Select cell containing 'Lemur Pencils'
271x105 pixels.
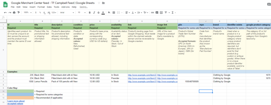(42, 82)
